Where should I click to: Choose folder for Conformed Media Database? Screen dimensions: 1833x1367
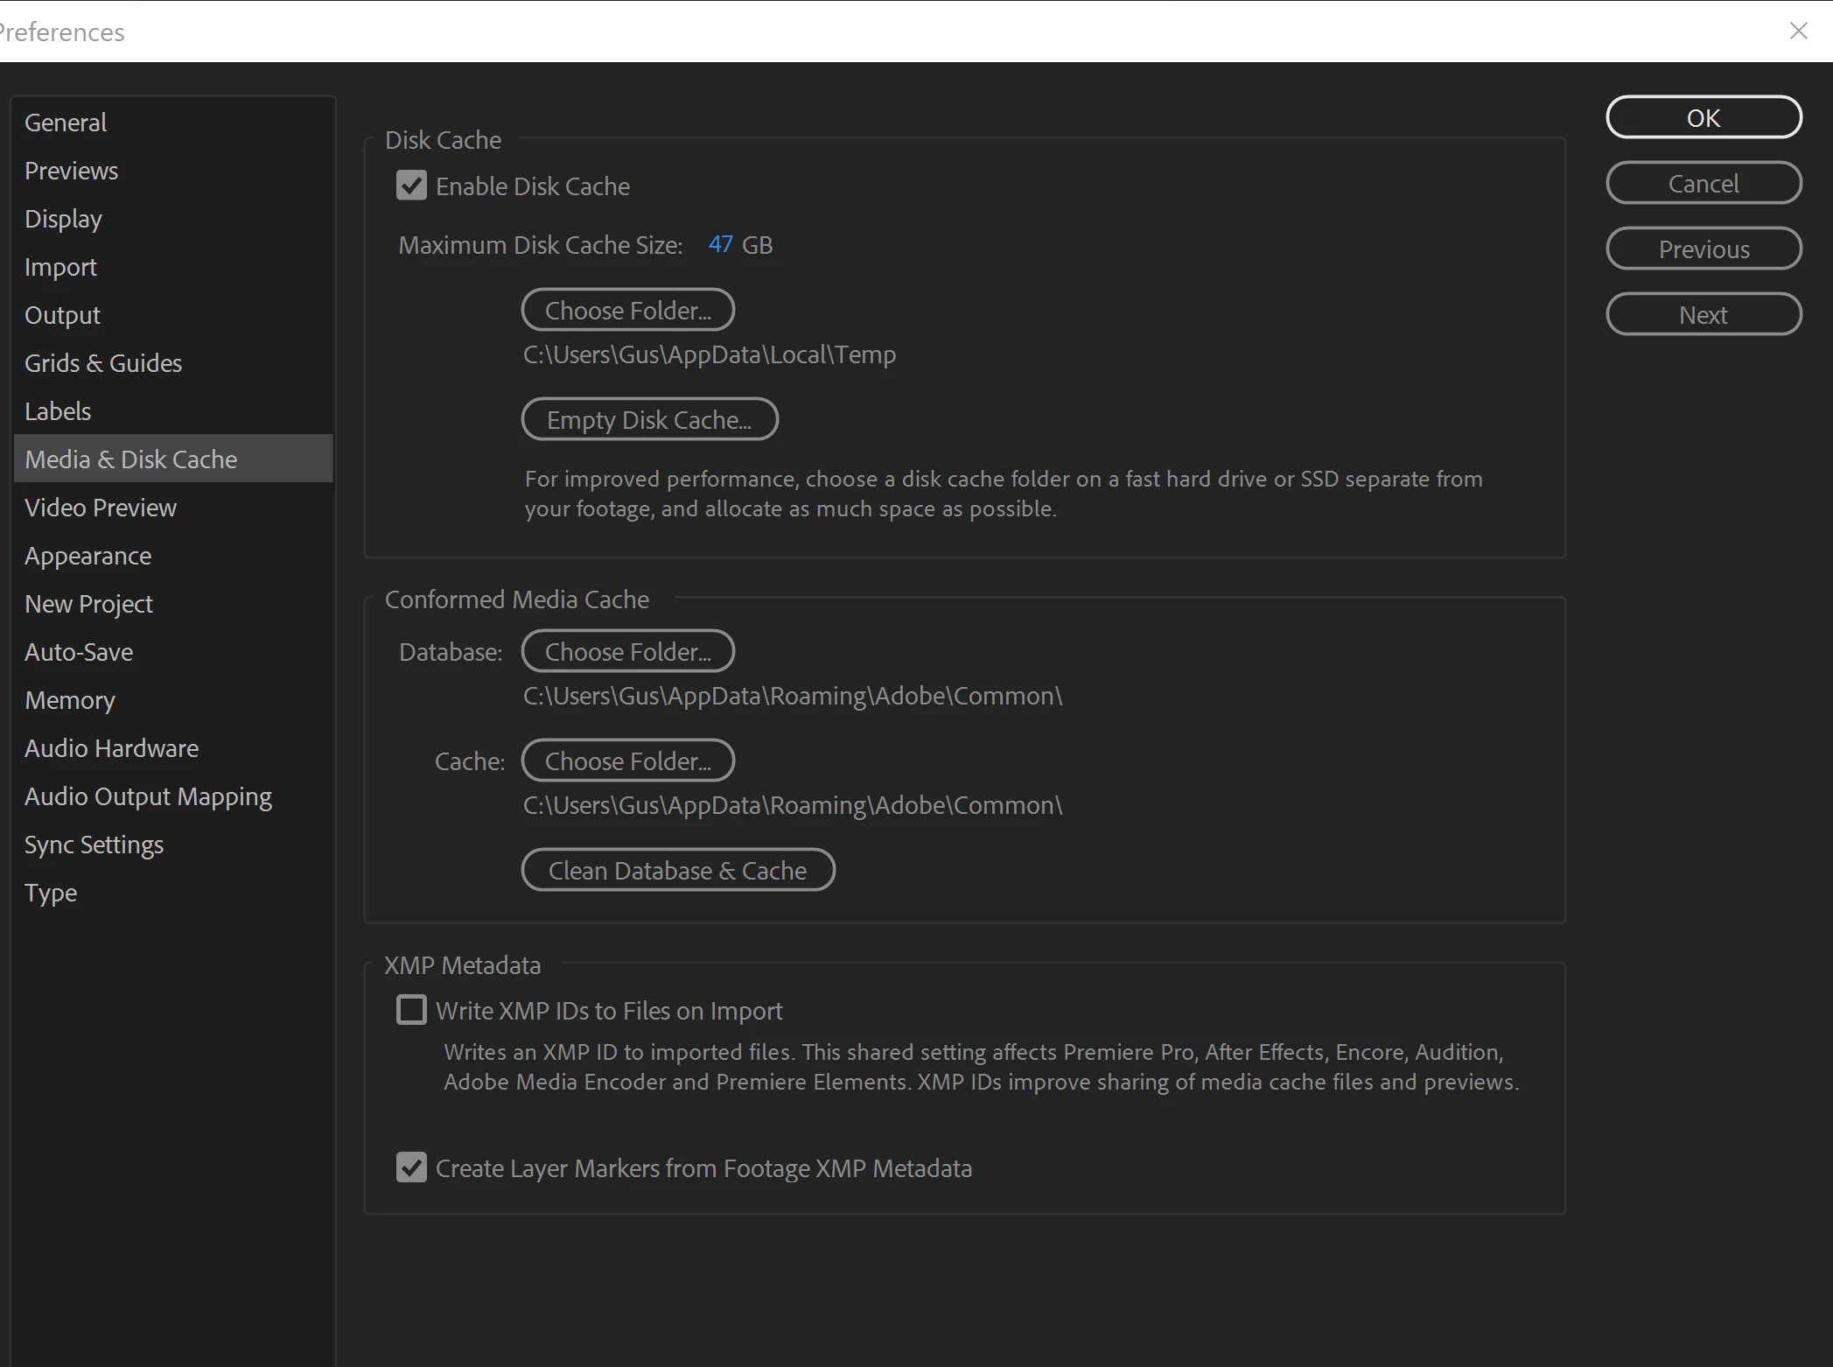click(627, 652)
